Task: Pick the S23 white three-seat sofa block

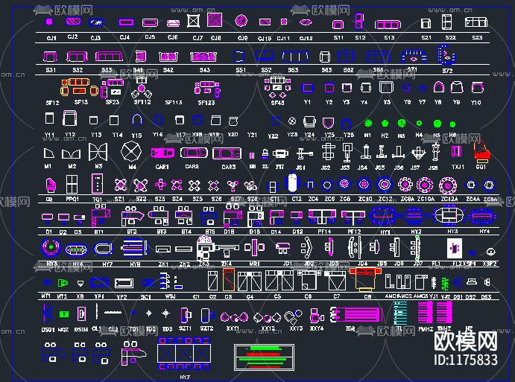Action: 476,22
